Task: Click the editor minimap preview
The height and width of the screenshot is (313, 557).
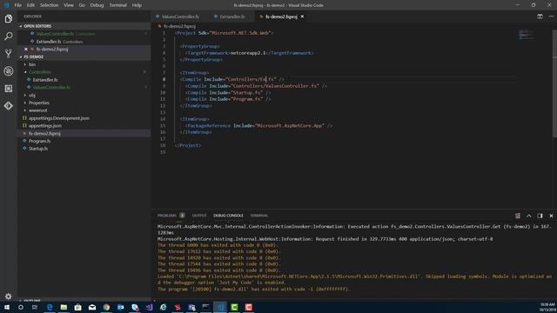Action: point(526,35)
